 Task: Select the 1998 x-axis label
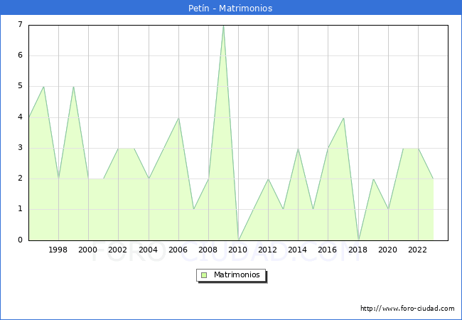pyautogui.click(x=58, y=250)
